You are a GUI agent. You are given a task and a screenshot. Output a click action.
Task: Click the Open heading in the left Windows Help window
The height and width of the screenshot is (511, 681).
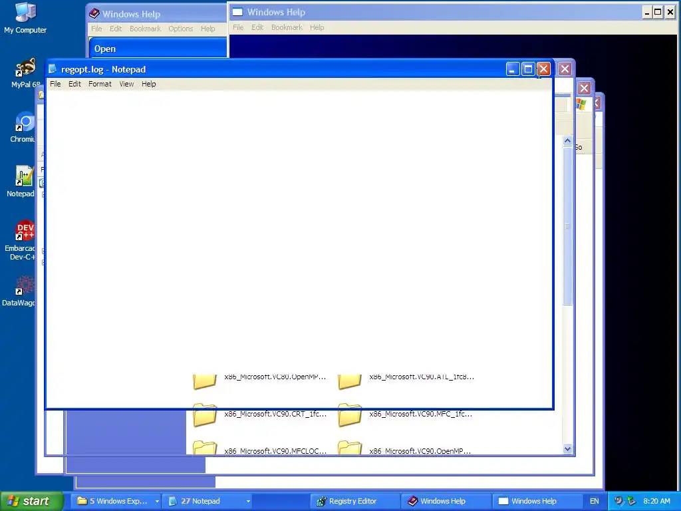point(105,49)
